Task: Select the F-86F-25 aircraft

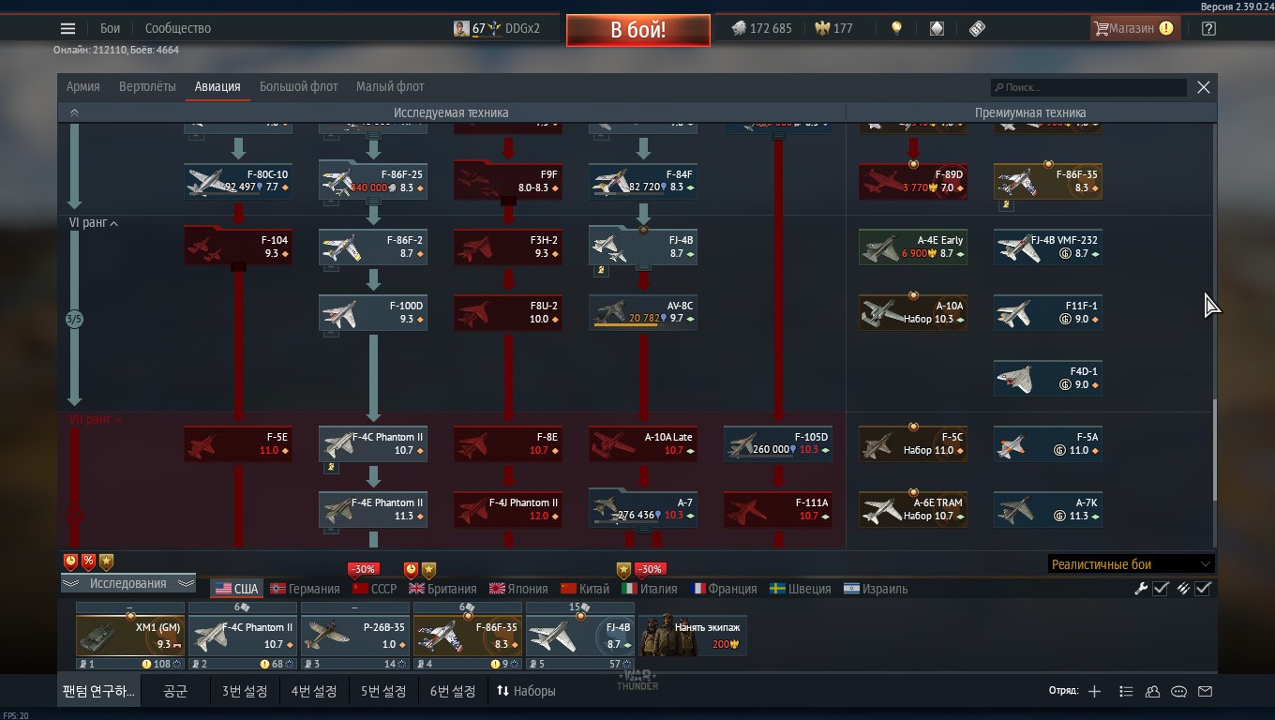Action: (373, 180)
